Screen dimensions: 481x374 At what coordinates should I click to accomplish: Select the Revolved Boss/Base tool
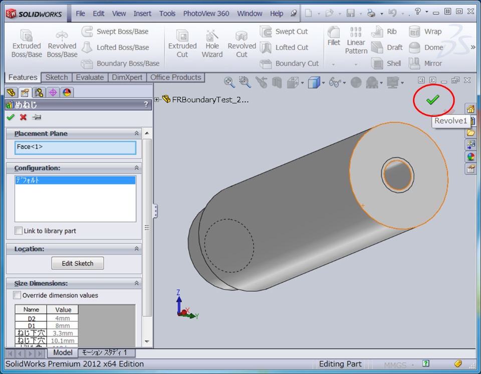pyautogui.click(x=62, y=43)
